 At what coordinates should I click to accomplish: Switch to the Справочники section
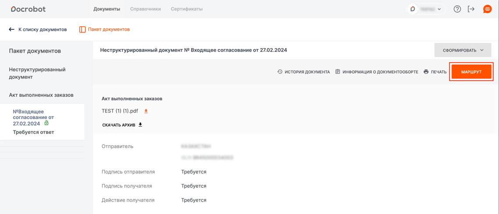(145, 9)
